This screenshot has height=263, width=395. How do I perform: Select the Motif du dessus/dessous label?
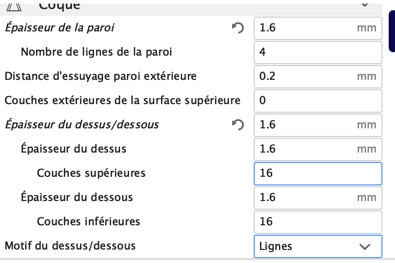coord(70,245)
